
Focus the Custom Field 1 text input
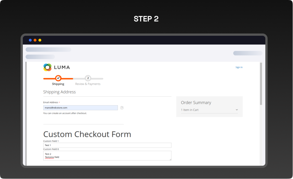click(107, 145)
